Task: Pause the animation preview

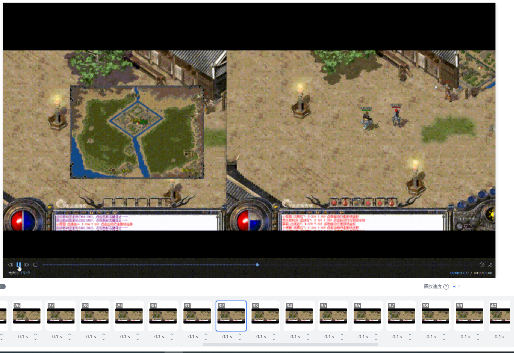Action: pyautogui.click(x=19, y=265)
